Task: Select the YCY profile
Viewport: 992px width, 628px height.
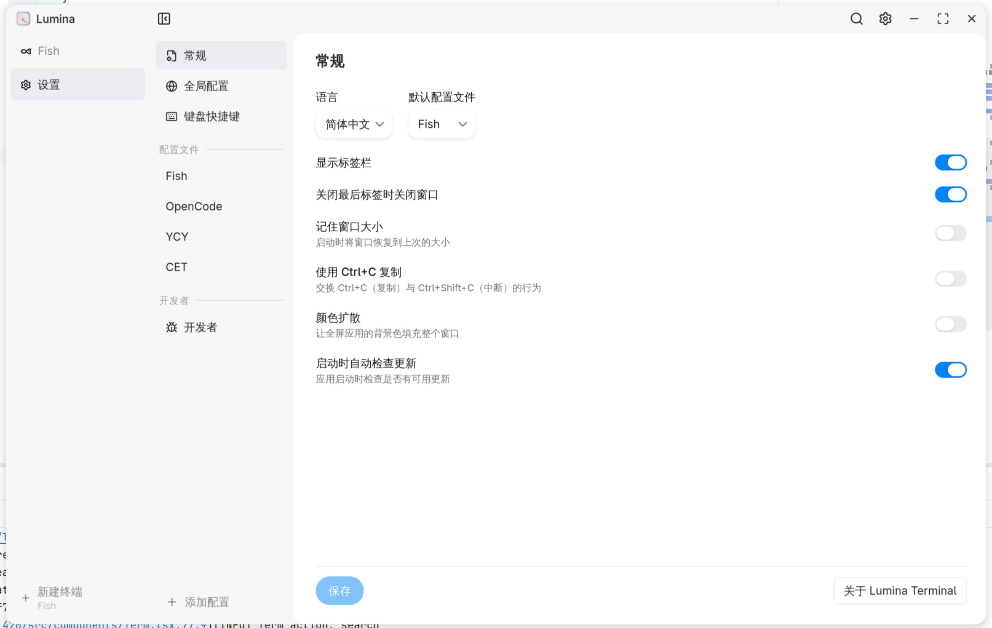Action: click(x=221, y=237)
